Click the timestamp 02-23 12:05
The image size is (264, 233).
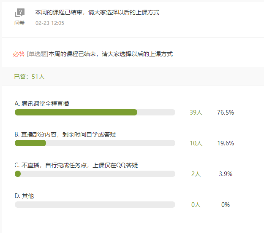pyautogui.click(x=50, y=23)
